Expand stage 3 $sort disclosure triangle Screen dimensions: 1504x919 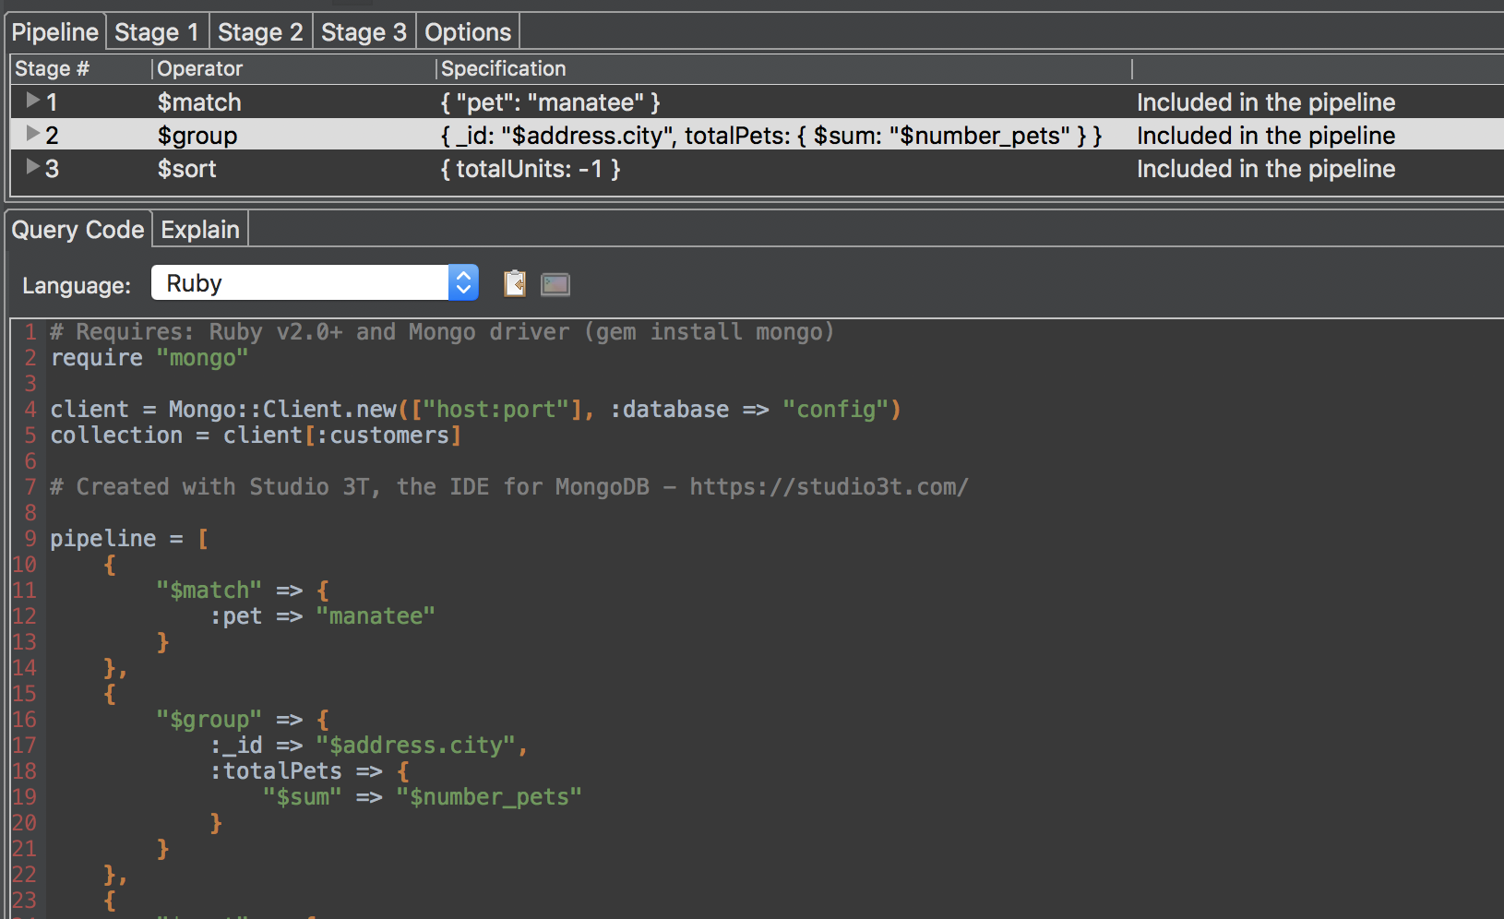(x=30, y=168)
